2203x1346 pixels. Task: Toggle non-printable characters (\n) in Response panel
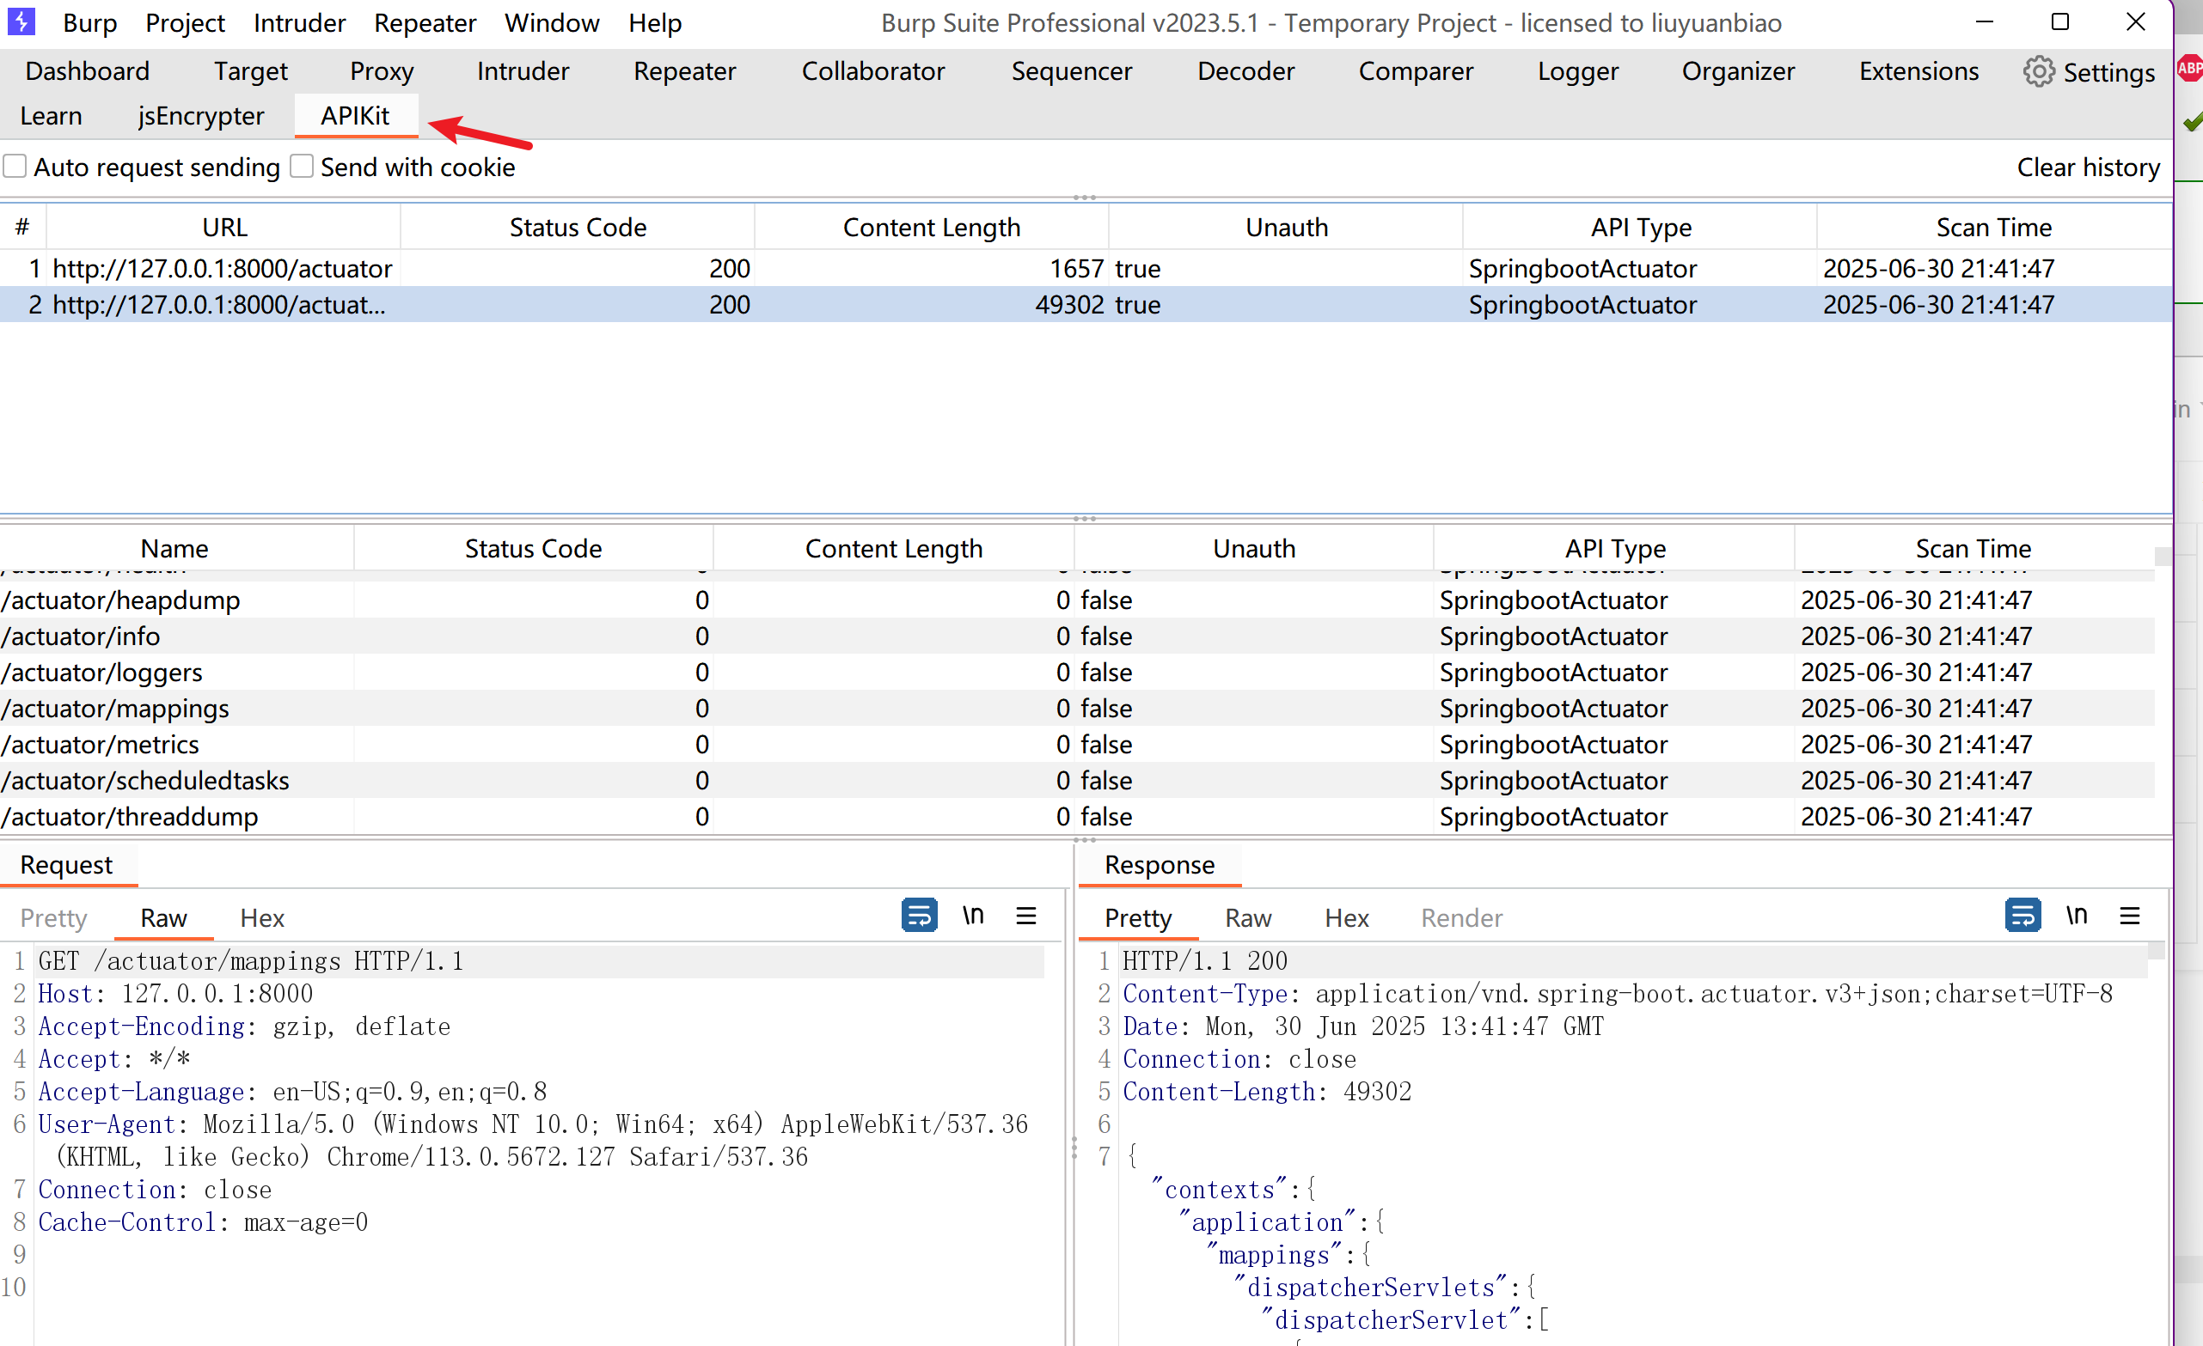(x=2076, y=917)
